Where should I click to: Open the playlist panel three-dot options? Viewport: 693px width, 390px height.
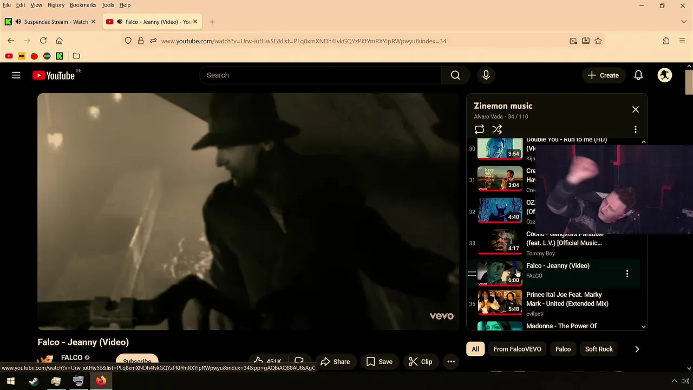[x=636, y=129]
